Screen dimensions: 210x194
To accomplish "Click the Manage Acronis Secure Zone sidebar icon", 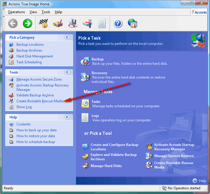I will click(11, 79).
